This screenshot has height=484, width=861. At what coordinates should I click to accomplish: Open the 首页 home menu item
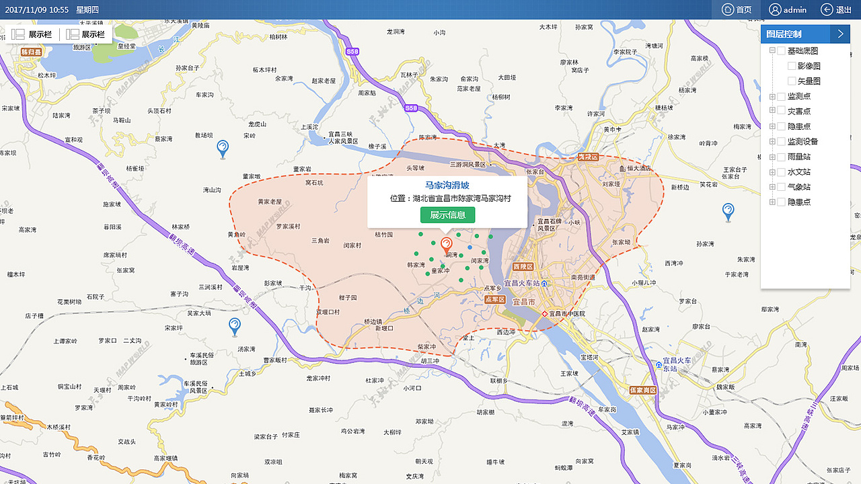click(737, 9)
